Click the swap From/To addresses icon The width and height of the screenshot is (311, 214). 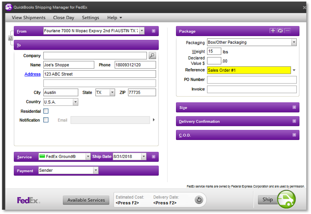[x=10, y=38]
